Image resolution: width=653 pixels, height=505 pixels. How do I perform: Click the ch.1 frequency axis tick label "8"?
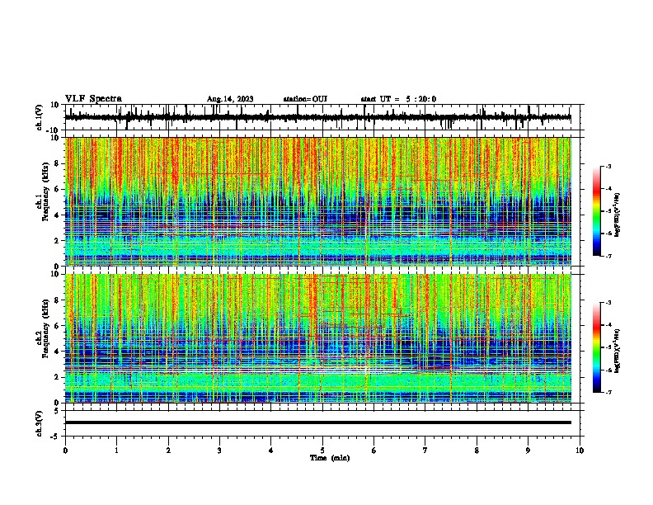(x=58, y=163)
